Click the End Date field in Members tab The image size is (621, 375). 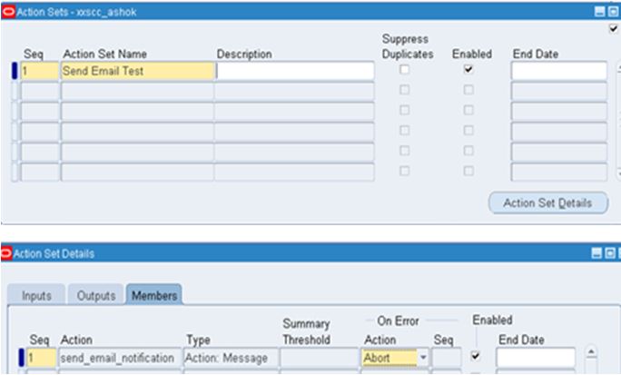pos(536,358)
